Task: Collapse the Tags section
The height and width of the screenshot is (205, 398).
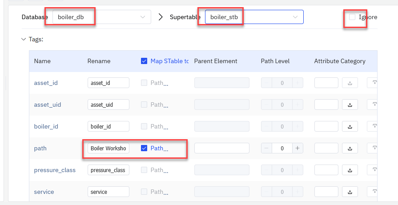Action: click(24, 39)
